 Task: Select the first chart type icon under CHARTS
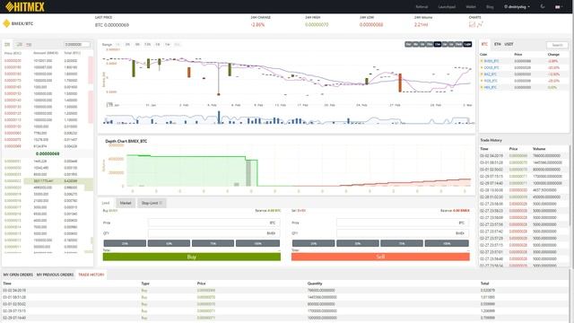472,24
